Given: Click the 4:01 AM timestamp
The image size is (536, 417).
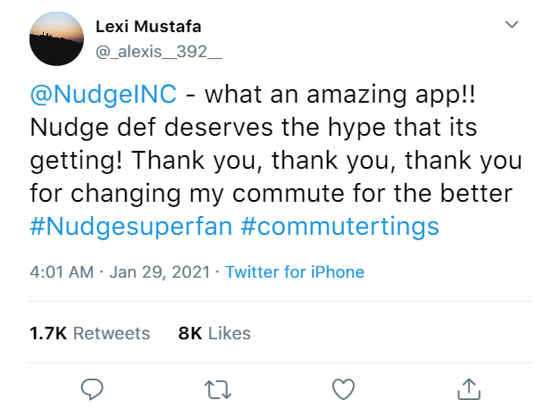Looking at the screenshot, I should pos(62,272).
